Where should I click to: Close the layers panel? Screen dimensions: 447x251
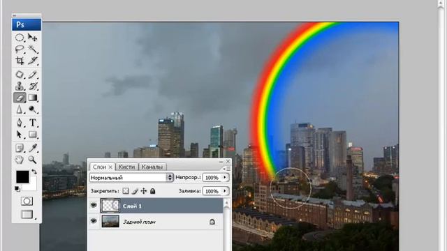[228, 161]
